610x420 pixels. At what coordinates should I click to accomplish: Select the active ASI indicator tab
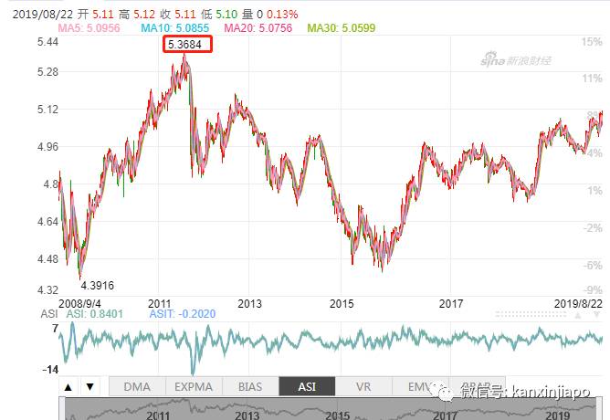pos(307,387)
